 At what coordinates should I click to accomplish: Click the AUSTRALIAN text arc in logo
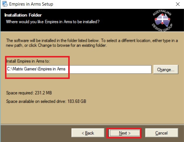coord(162,13)
